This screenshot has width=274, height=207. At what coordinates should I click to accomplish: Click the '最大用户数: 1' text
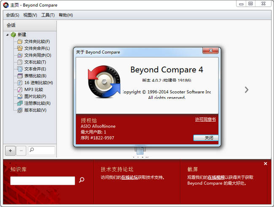click(x=93, y=132)
